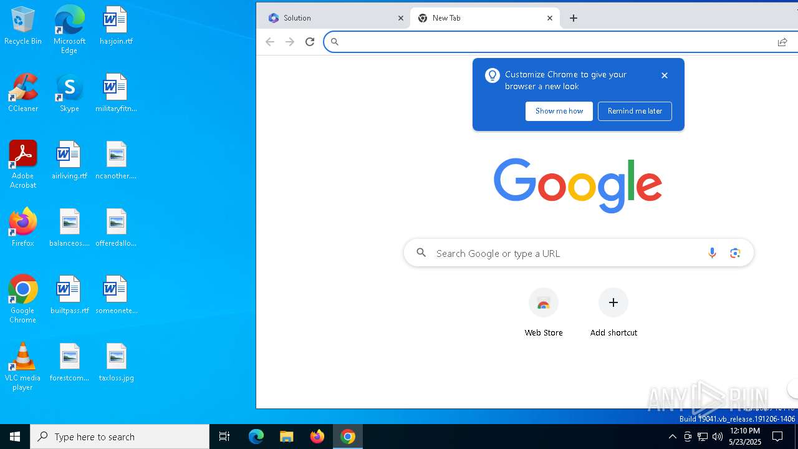Viewport: 798px width, 449px height.
Task: Select Chrome in the taskbar
Action: click(x=348, y=437)
